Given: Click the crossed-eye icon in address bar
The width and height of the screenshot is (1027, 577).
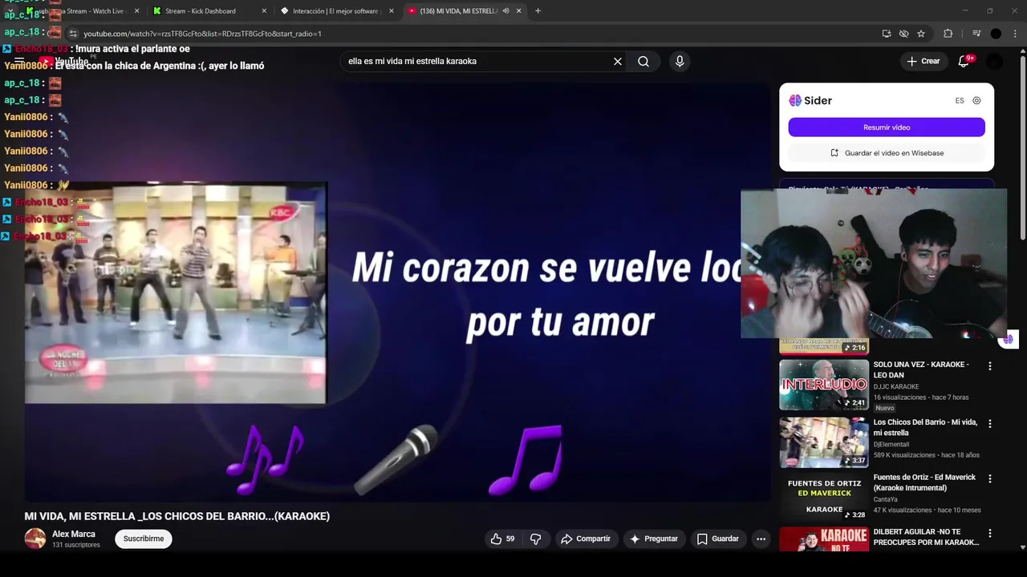Looking at the screenshot, I should (x=903, y=34).
